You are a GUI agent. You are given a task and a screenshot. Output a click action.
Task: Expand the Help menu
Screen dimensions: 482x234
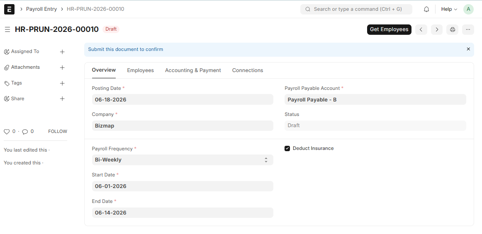(449, 9)
